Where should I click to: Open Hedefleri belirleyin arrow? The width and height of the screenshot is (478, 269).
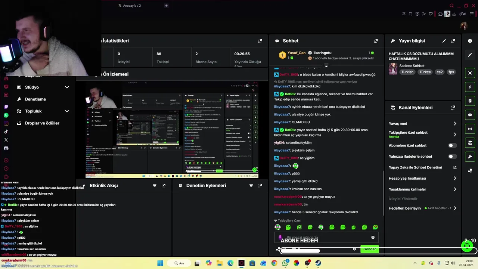click(455, 208)
